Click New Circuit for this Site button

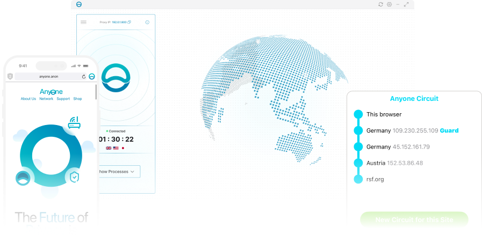414,219
